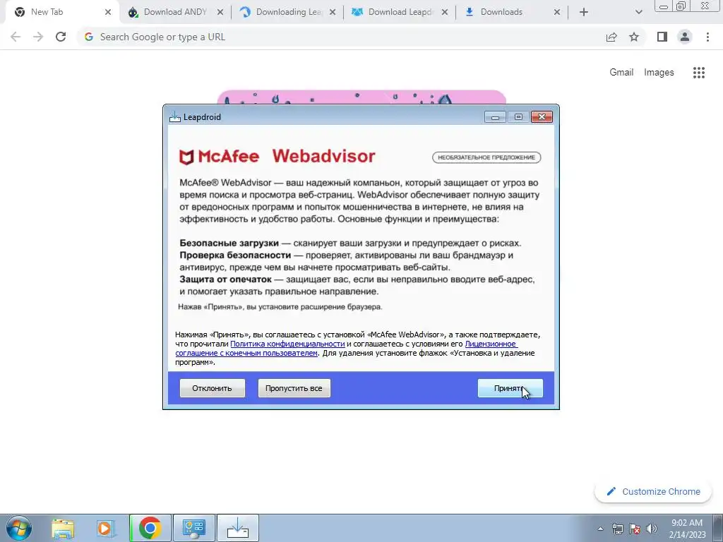Click the Customize Chrome button

point(653,491)
